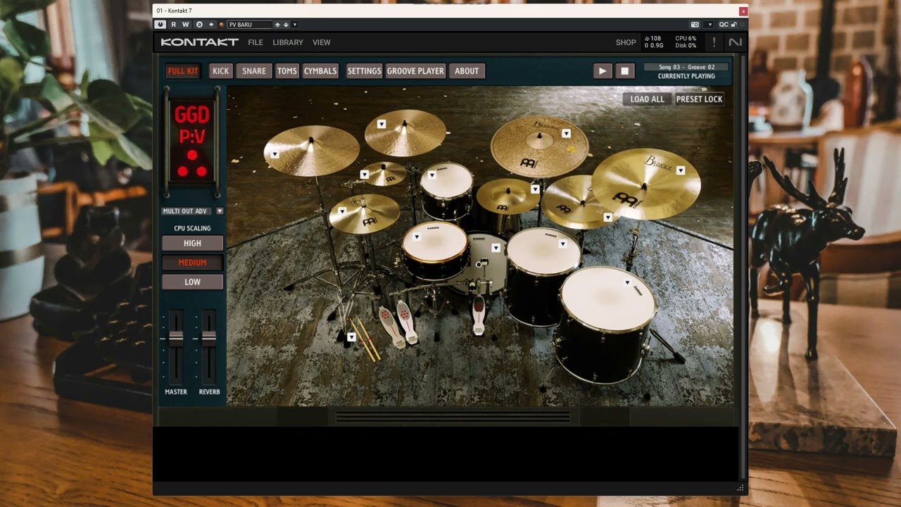The height and width of the screenshot is (507, 901).
Task: Switch to the TOMS tab
Action: coord(286,71)
